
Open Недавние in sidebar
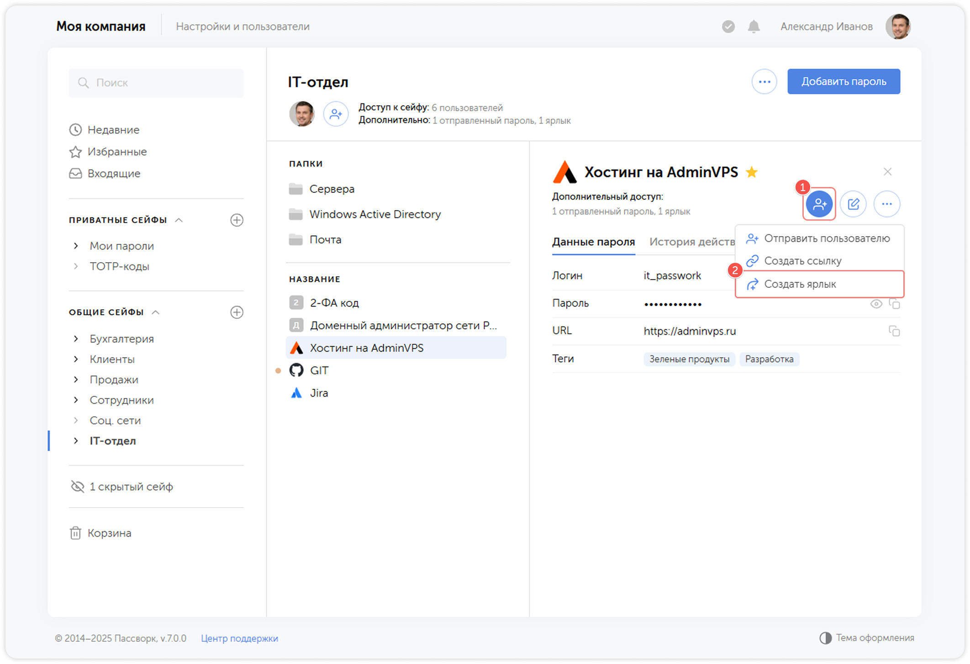[105, 130]
